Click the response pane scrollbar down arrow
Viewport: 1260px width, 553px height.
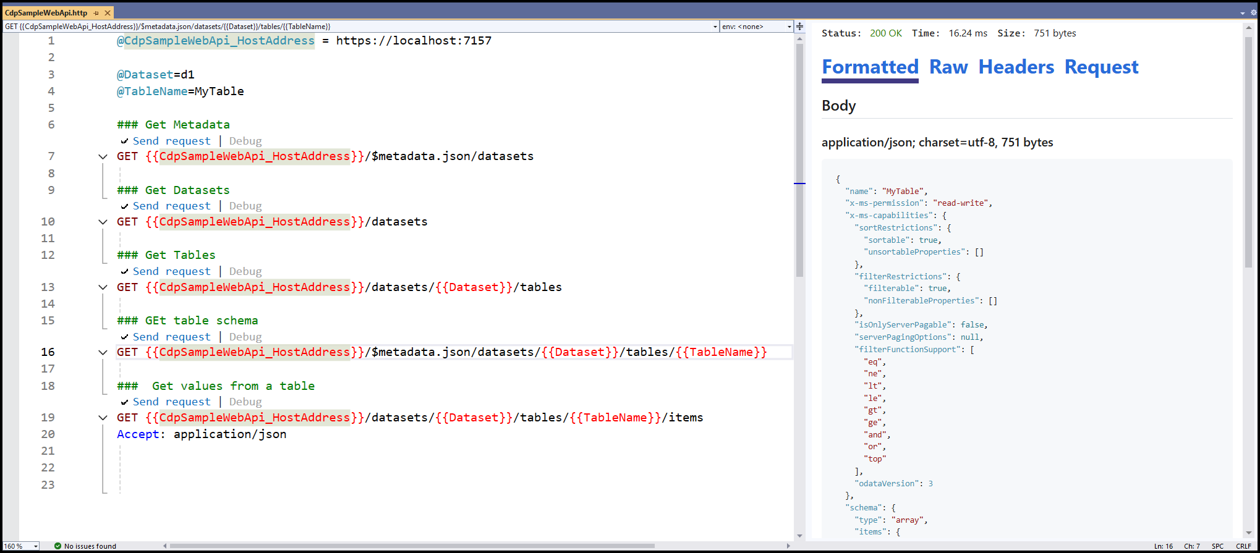click(x=1248, y=533)
